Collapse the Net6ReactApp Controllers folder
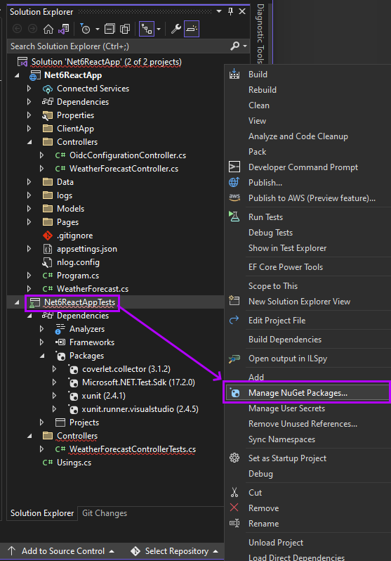The height and width of the screenshot is (561, 391). tap(29, 142)
